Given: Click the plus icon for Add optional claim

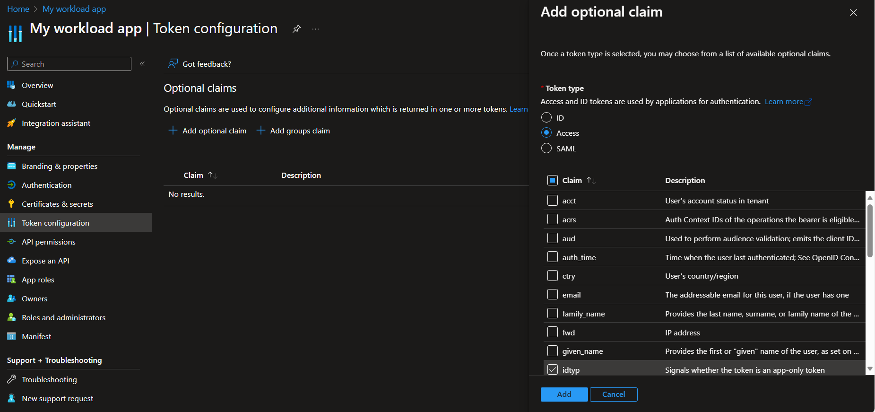Looking at the screenshot, I should pyautogui.click(x=173, y=131).
